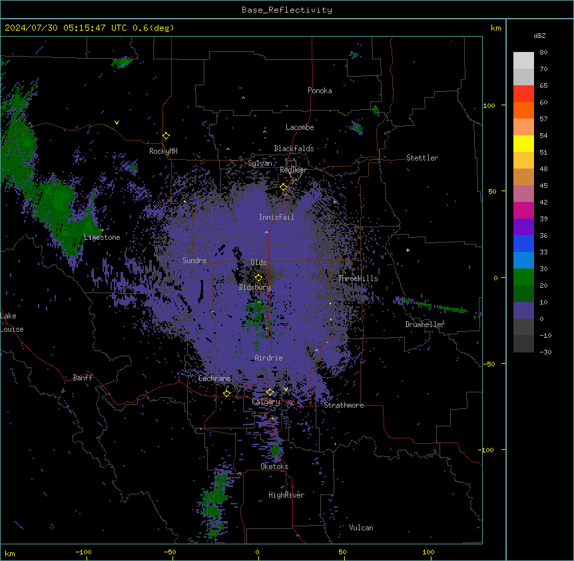Click the white plus marker north of Drumheller
Viewport: 574px width, 561px height.
coord(408,250)
